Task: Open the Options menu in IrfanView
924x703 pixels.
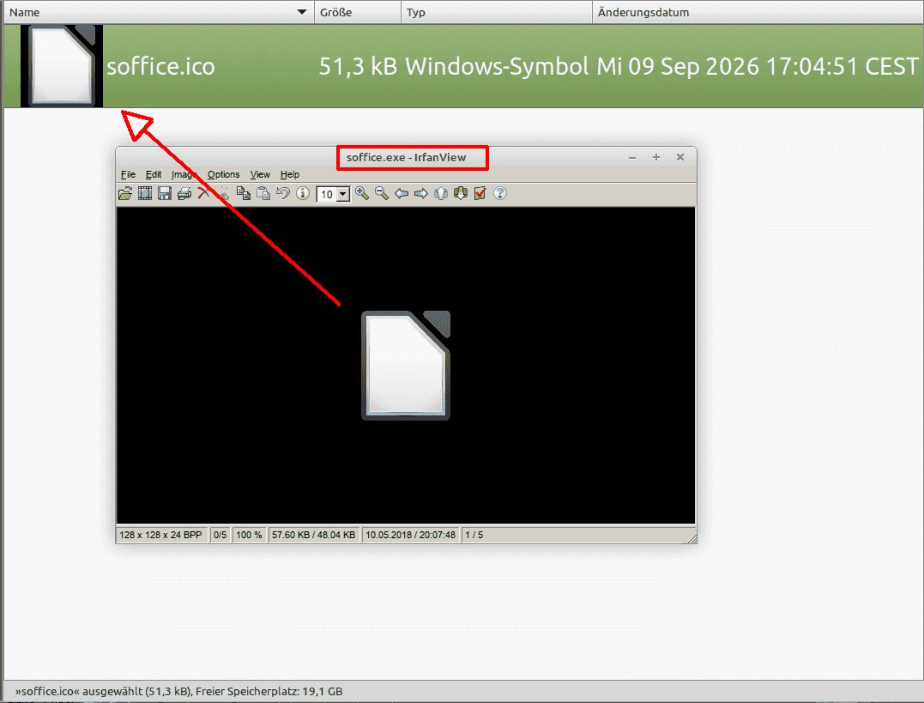Action: 223,174
